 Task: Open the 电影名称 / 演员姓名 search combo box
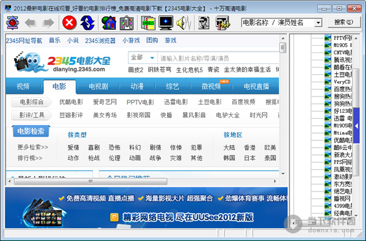click(281, 23)
